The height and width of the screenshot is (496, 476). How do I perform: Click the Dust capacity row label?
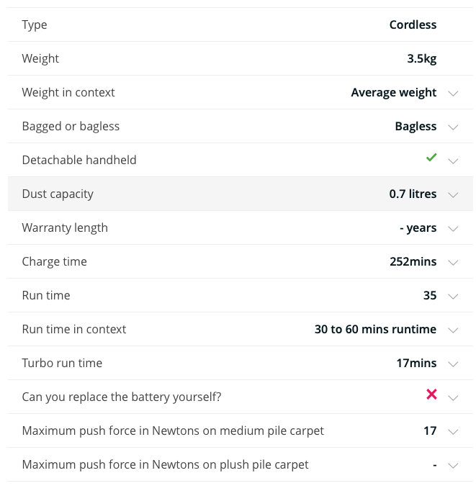58,194
